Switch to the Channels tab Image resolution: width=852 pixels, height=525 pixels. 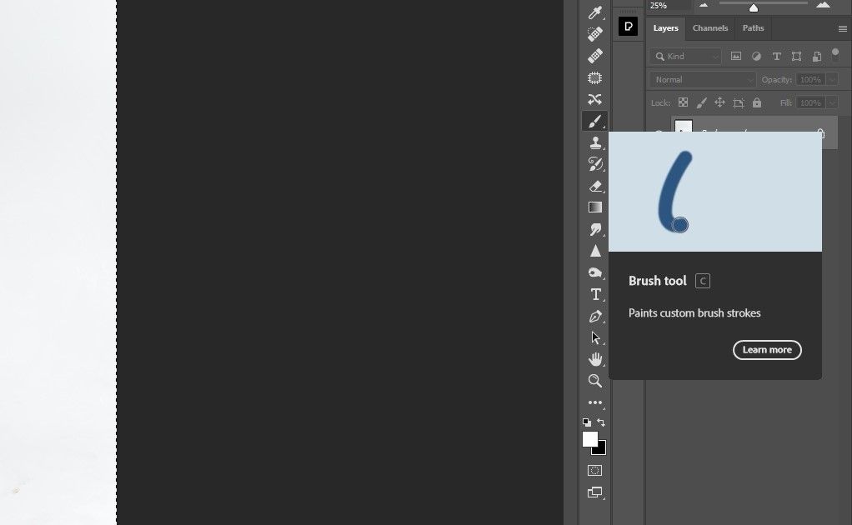tap(710, 27)
